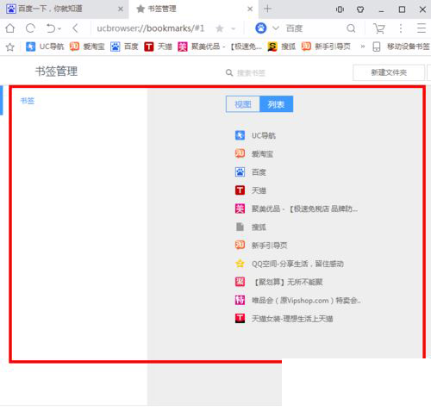Click the 新手引导页 orange favicon in list
Viewport: 431px width, 417px height.
coord(240,246)
